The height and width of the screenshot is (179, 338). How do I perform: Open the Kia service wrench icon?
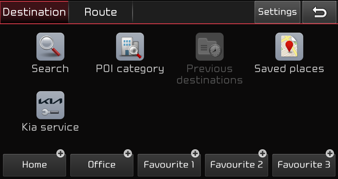click(50, 105)
